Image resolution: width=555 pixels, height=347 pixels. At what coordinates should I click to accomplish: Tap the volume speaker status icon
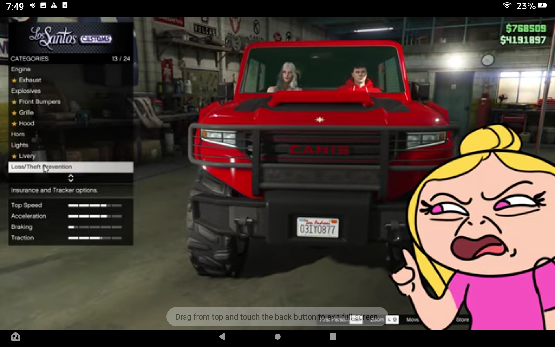(32, 5)
